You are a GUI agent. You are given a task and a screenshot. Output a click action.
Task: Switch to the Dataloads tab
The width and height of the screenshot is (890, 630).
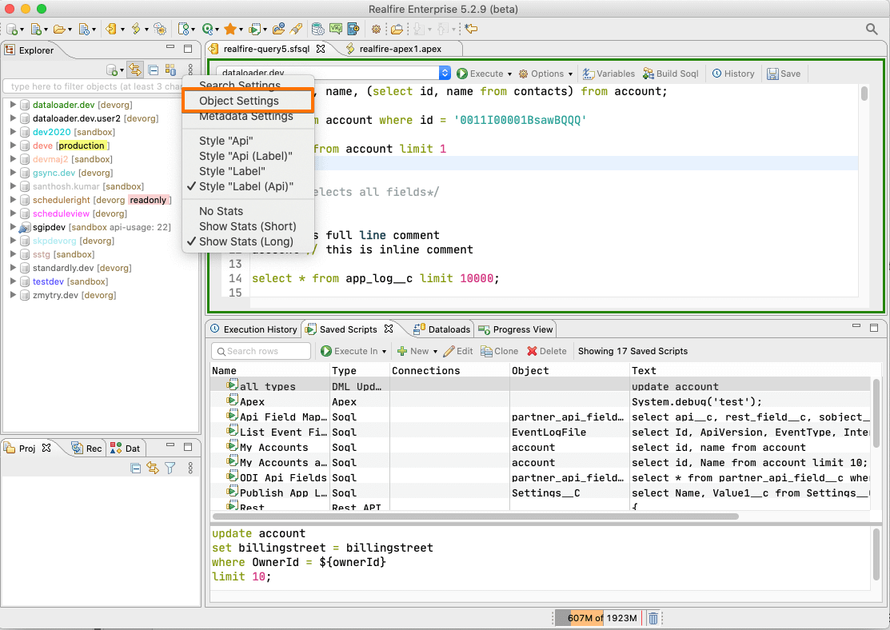pyautogui.click(x=442, y=329)
